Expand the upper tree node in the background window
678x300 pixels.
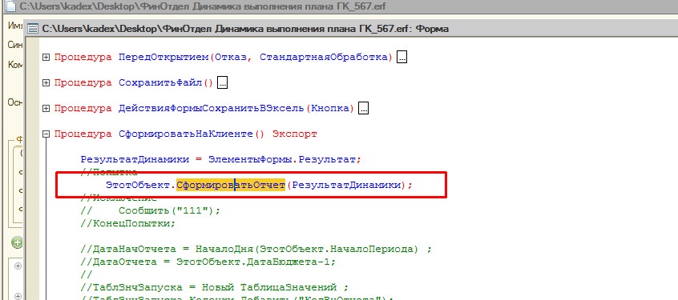click(18, 266)
